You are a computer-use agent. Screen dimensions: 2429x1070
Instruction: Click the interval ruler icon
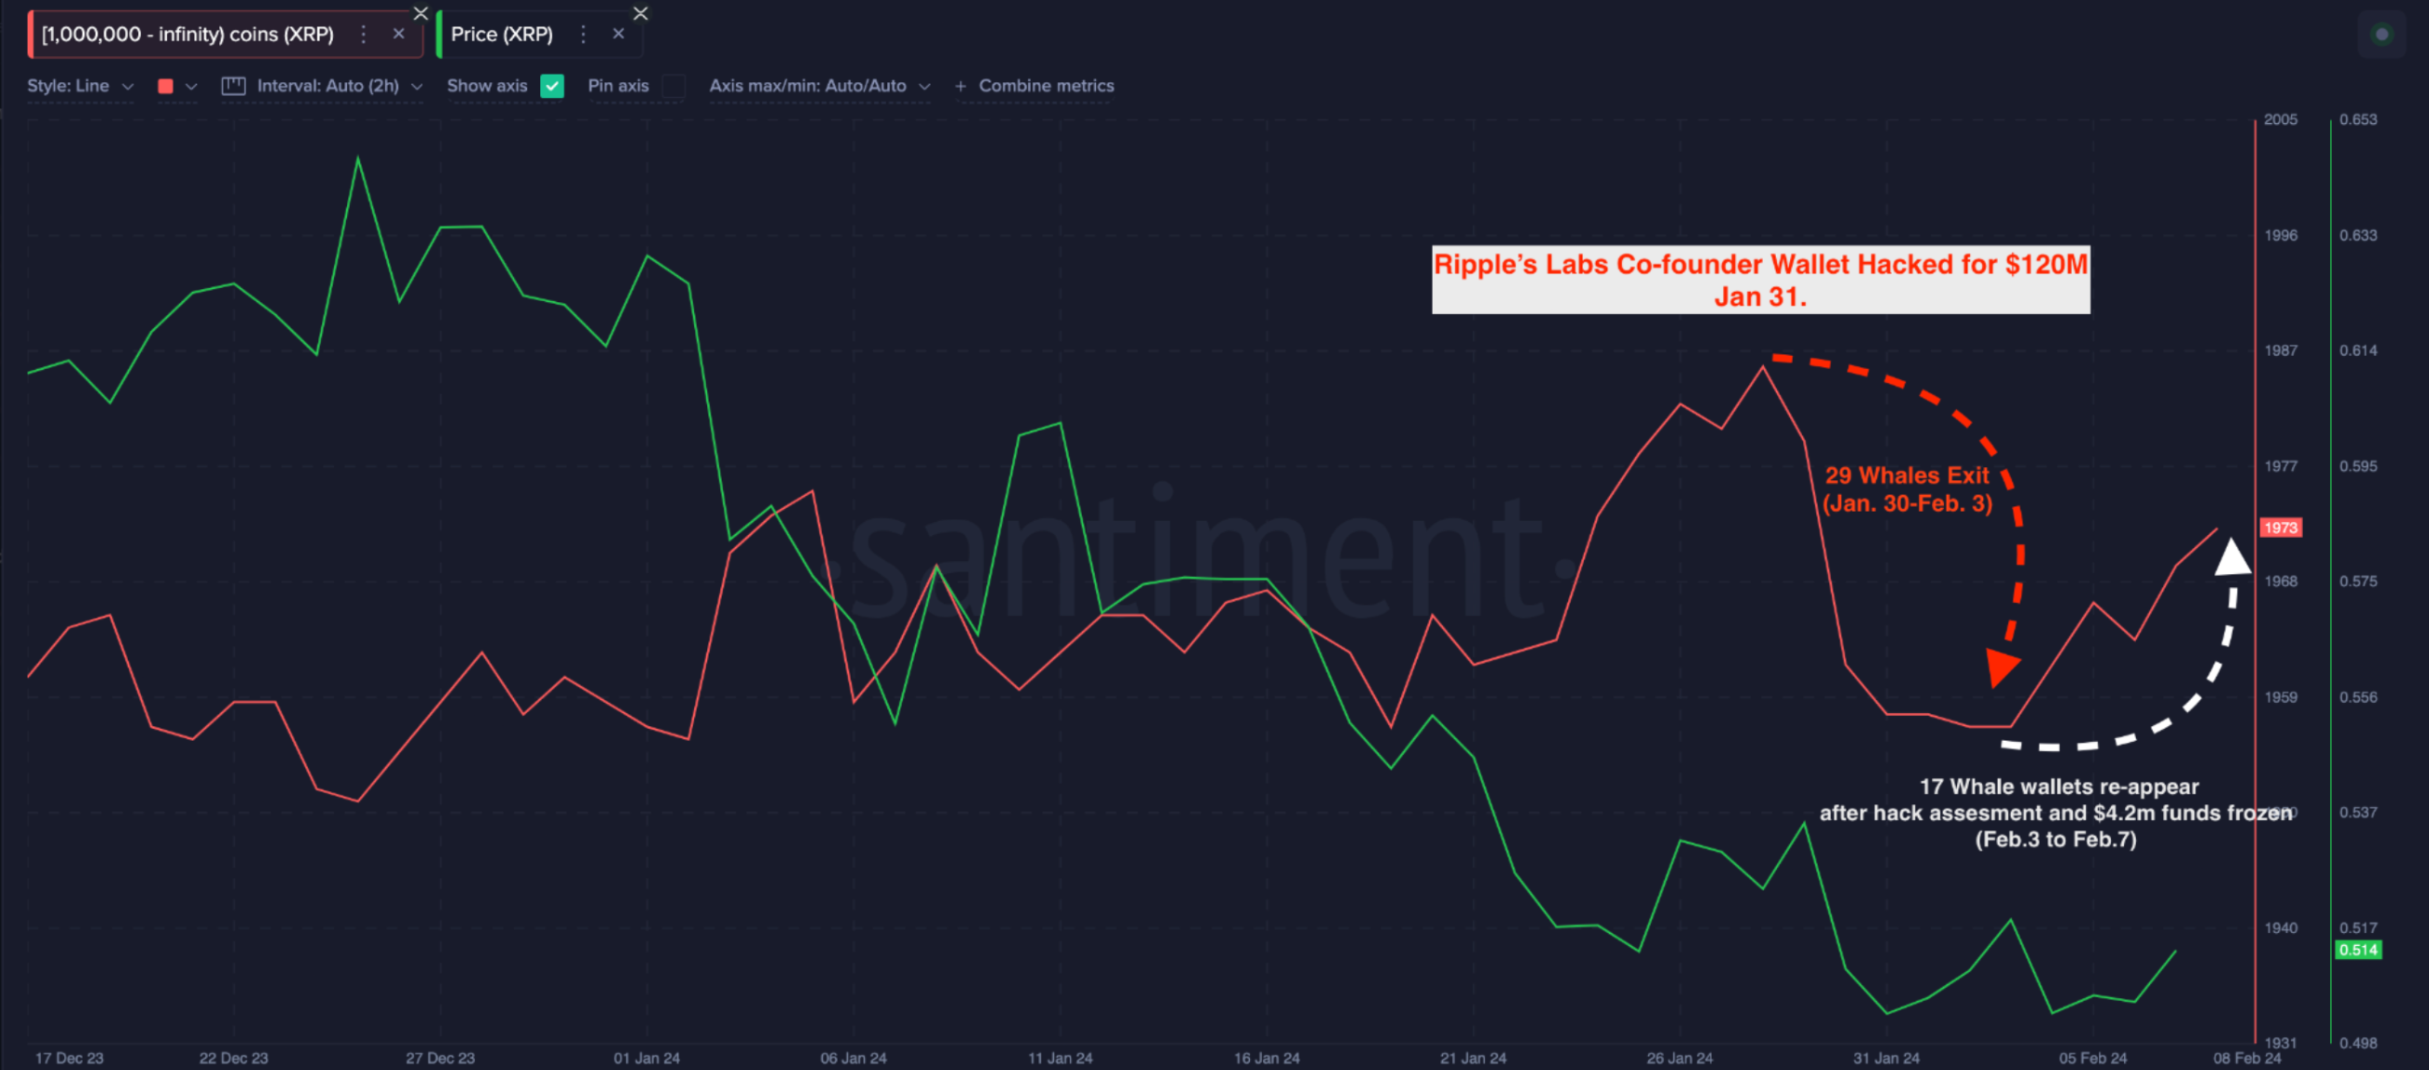click(x=233, y=86)
